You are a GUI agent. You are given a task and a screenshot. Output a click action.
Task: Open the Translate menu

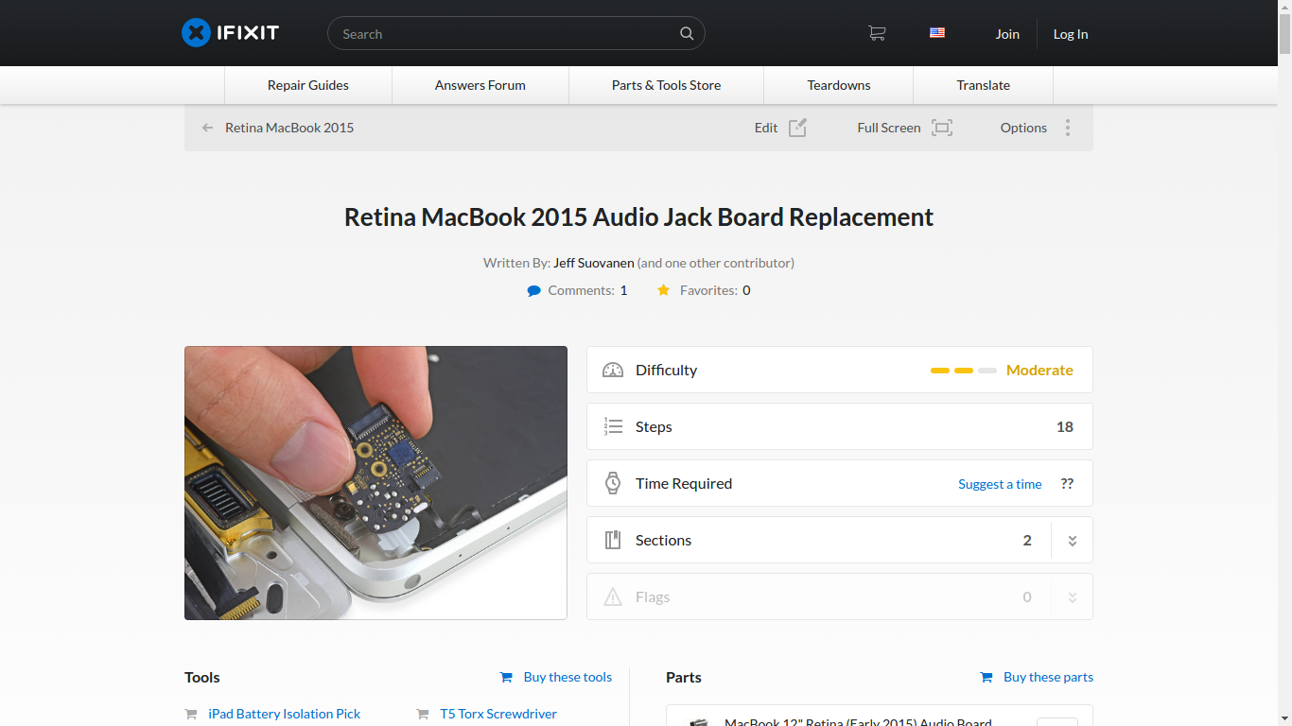984,85
